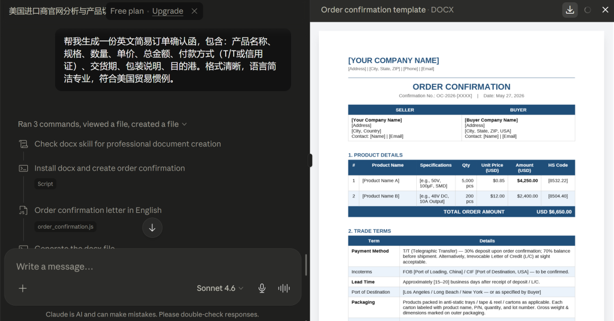This screenshot has height=321, width=614.
Task: Click the $12.00 unit price cell
Action: pos(492,198)
